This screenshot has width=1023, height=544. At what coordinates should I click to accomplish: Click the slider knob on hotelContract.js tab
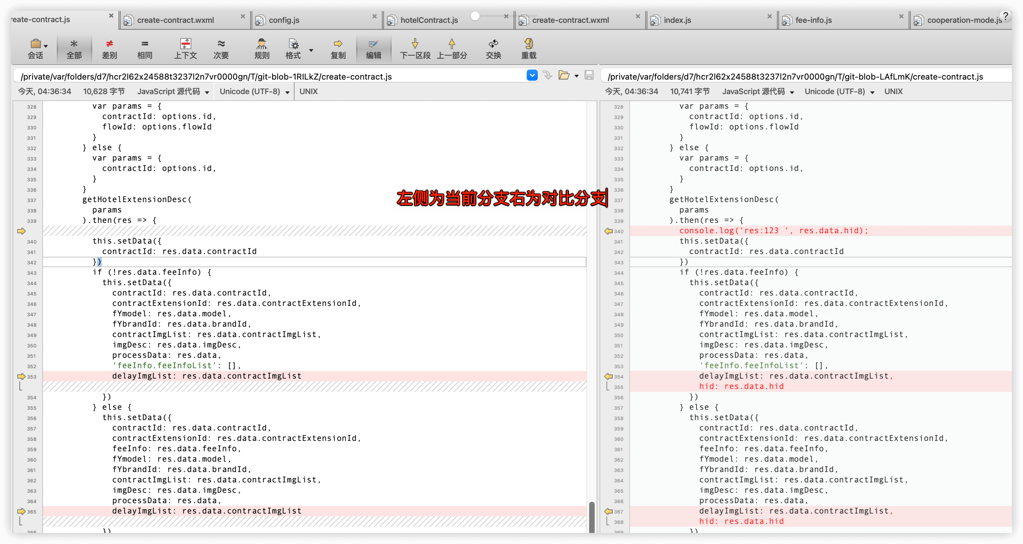coord(475,16)
